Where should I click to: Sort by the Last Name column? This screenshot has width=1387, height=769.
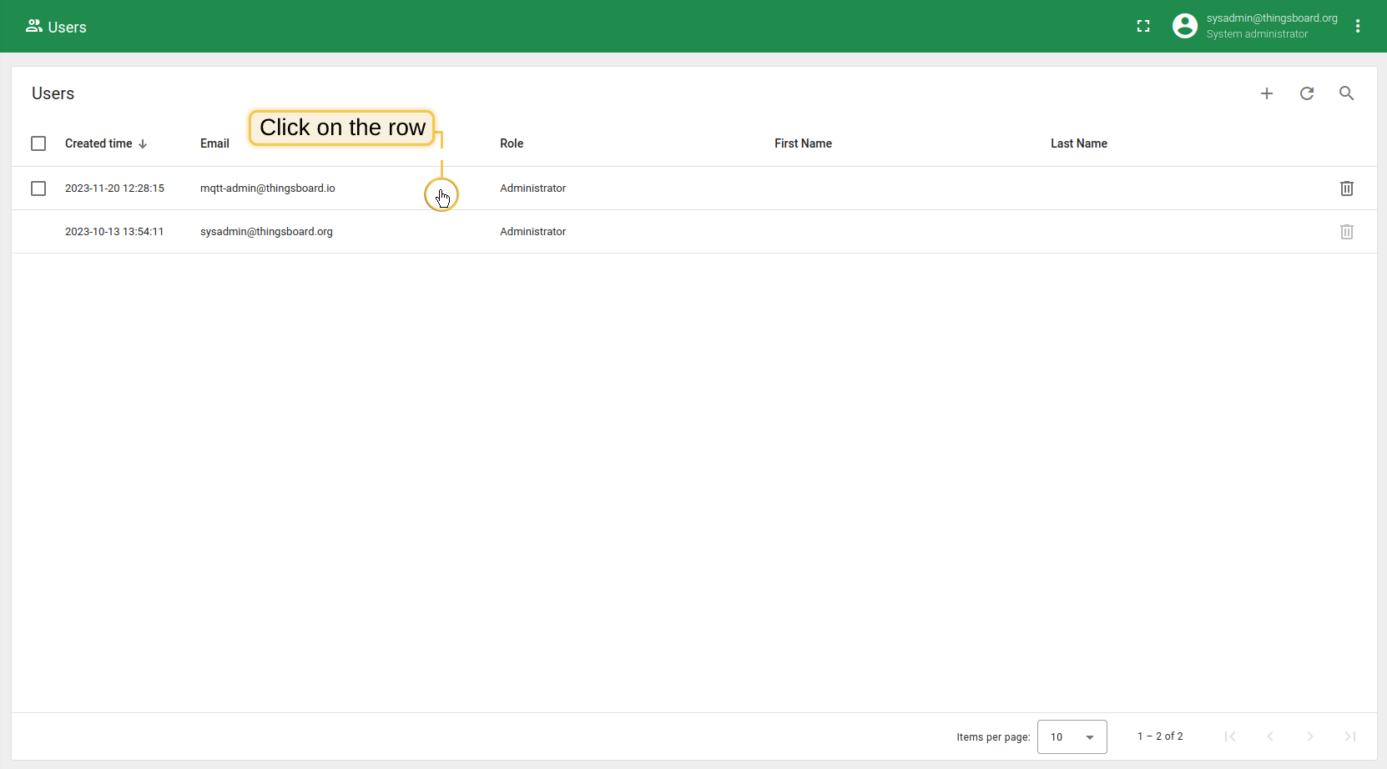1078,143
